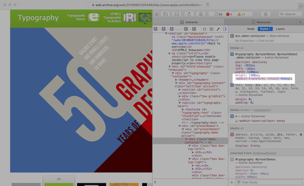The height and width of the screenshot is (186, 304).
Task: Click user agent stylesheet icon for address, article
Action: (x=232, y=135)
